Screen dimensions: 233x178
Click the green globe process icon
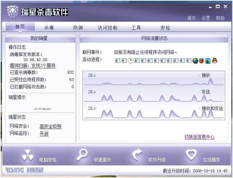click(x=195, y=60)
